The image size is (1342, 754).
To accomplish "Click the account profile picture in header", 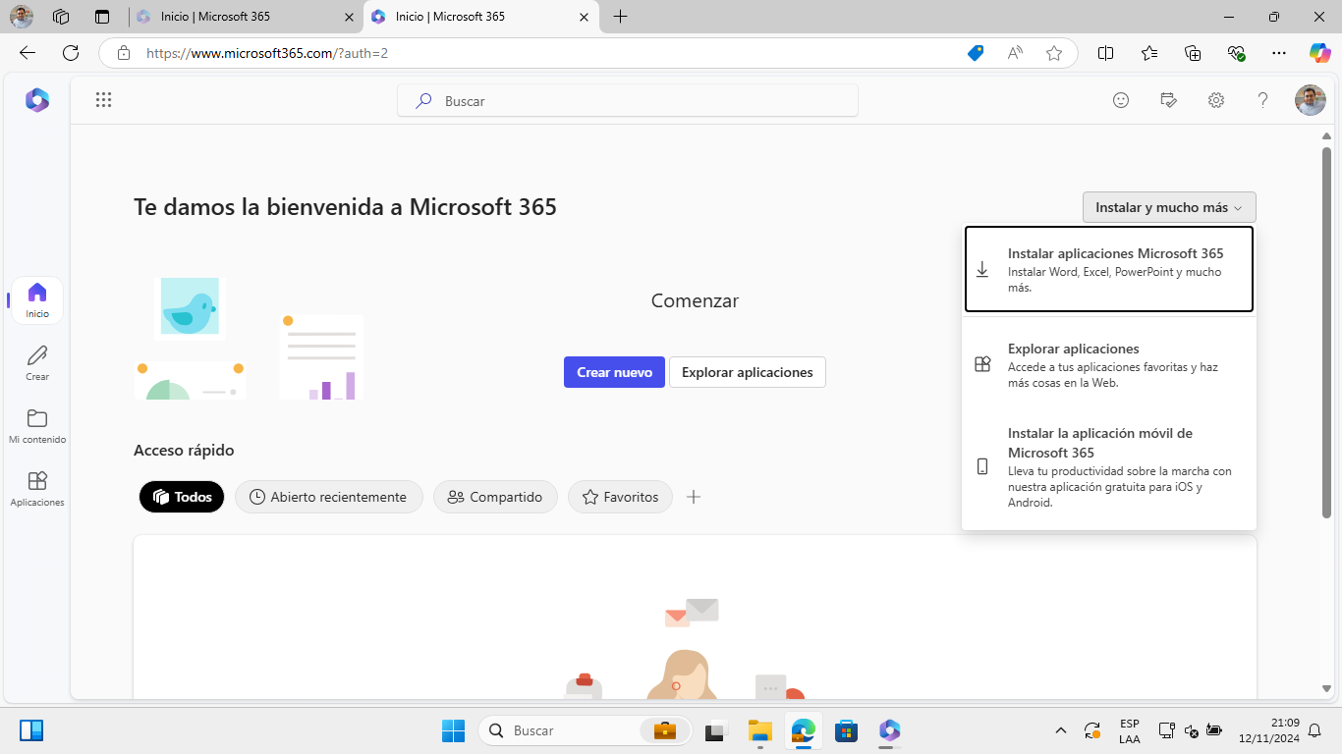I will (1310, 100).
